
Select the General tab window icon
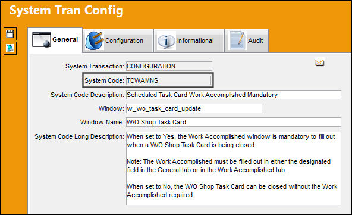42,39
